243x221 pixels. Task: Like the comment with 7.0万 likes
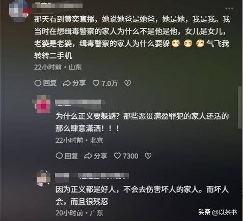[x=96, y=83]
